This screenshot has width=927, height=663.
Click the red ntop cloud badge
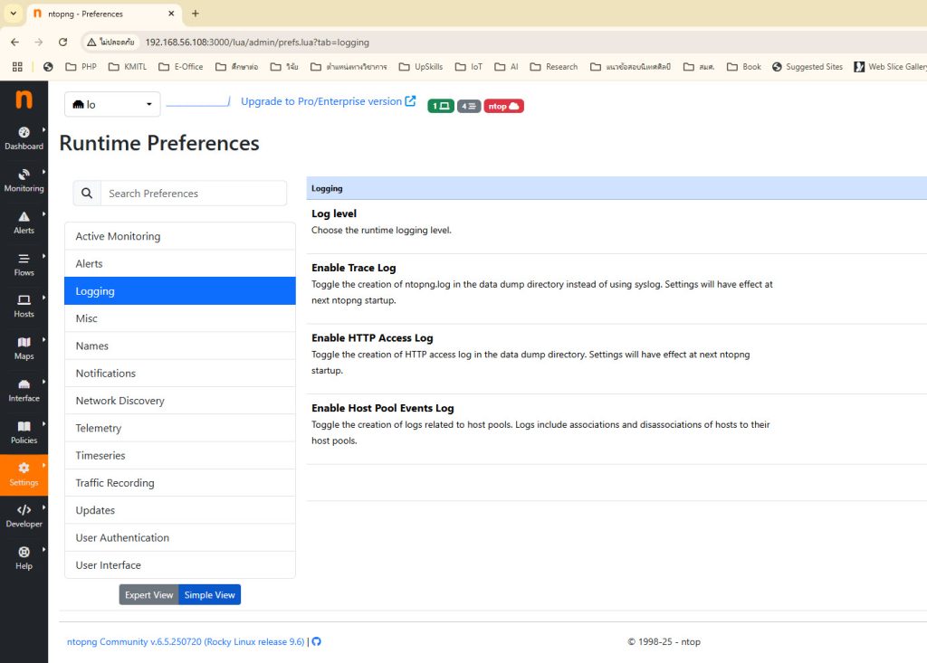[x=503, y=106]
